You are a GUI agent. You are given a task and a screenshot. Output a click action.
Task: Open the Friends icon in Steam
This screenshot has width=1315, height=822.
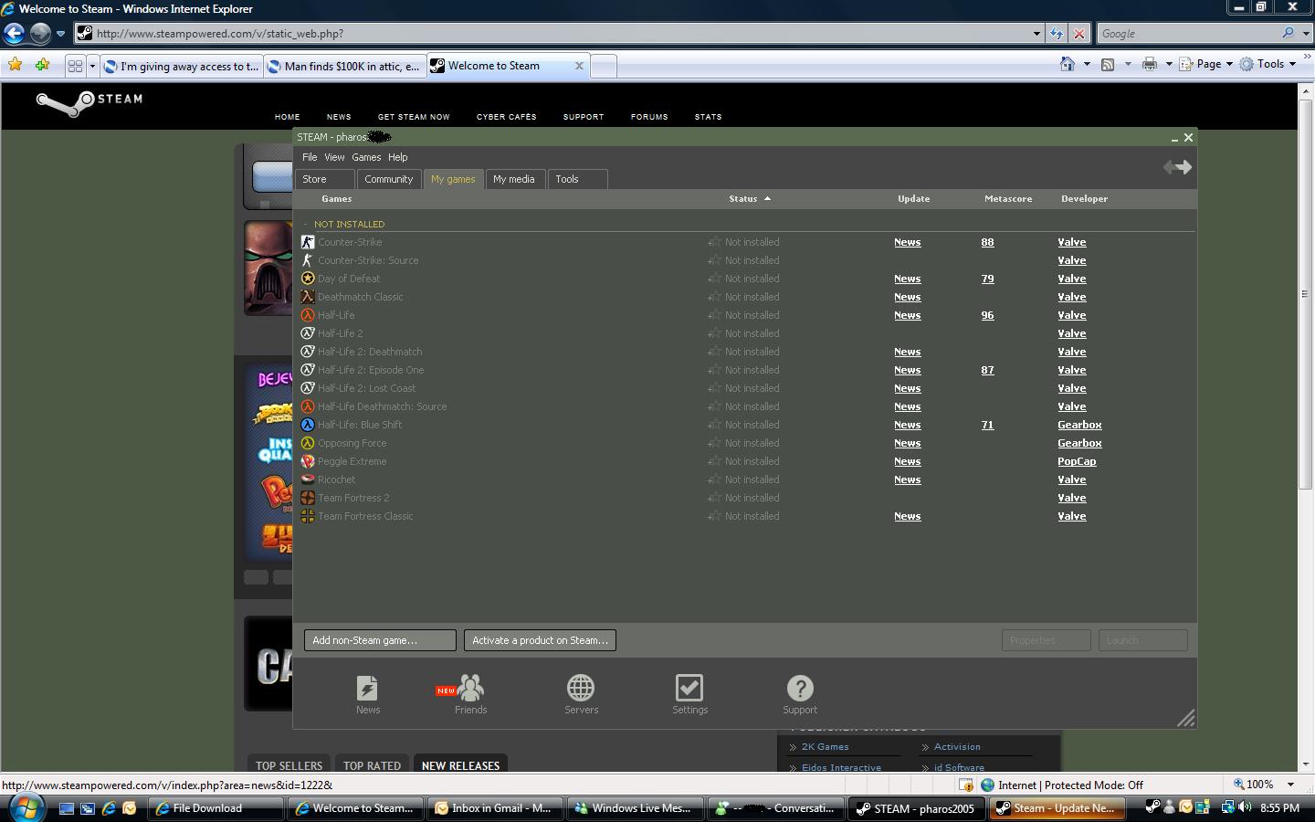pos(470,688)
